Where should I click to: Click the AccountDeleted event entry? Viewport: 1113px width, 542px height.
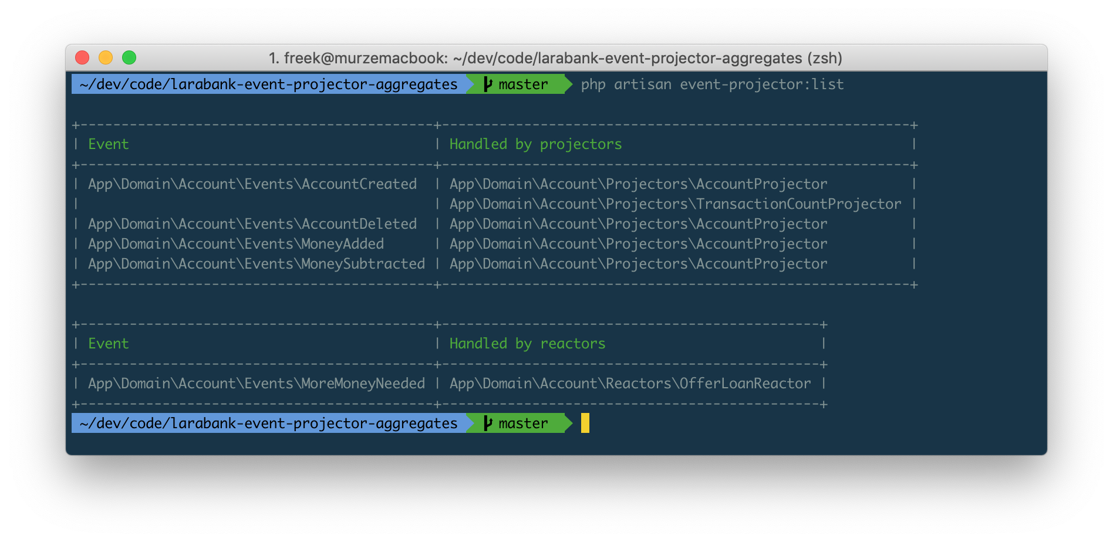[252, 224]
